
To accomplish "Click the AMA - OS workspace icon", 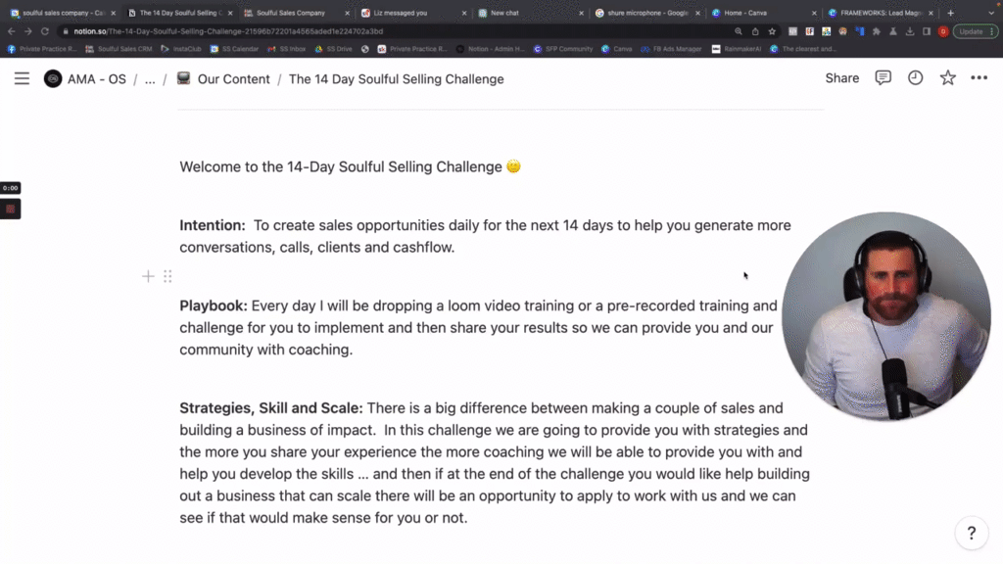I will (53, 78).
